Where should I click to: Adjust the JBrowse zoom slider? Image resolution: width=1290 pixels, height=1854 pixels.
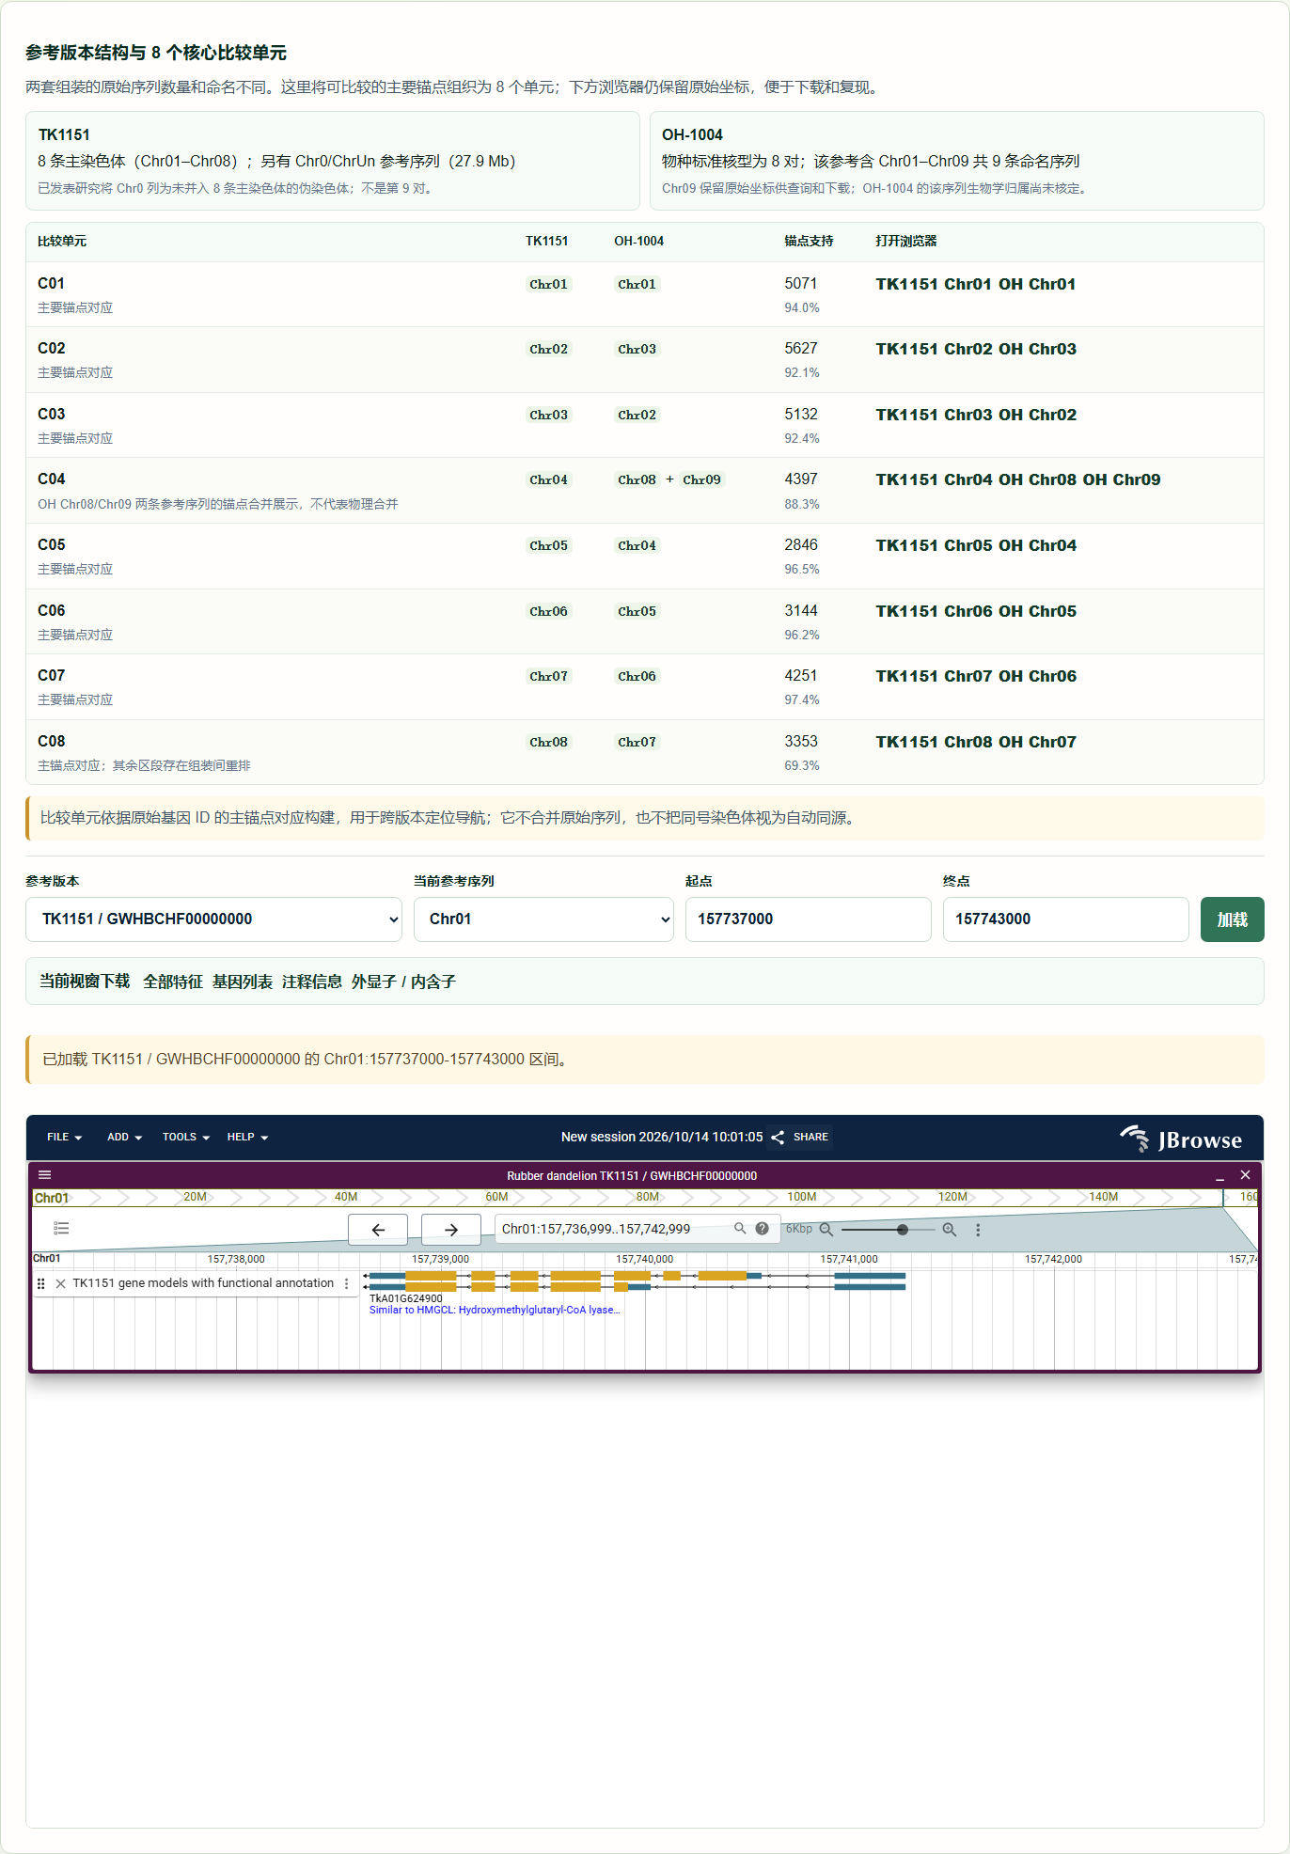pos(889,1229)
